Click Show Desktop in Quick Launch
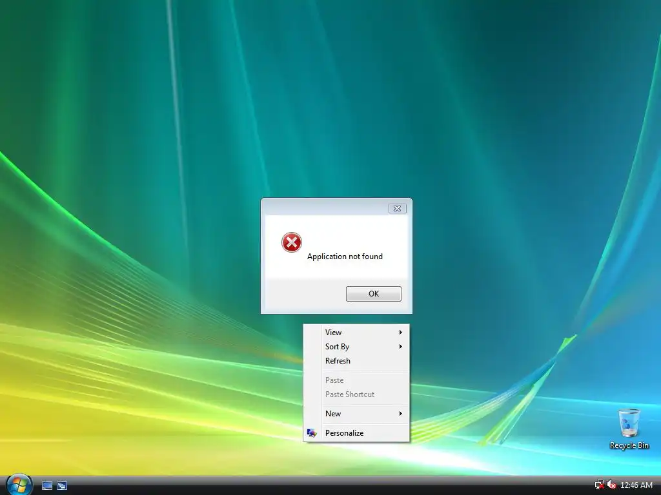Image resolution: width=661 pixels, height=495 pixels. tap(47, 486)
